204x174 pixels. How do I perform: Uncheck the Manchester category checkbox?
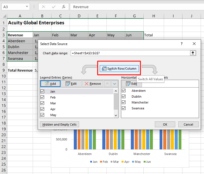(124, 102)
